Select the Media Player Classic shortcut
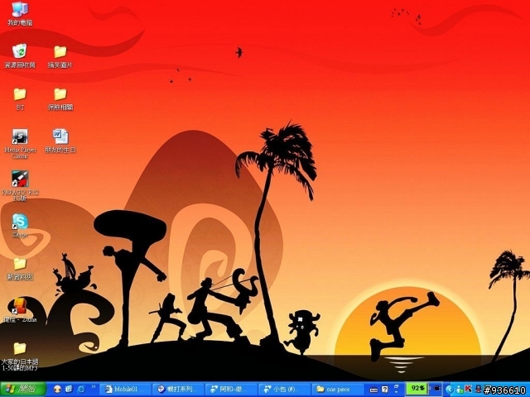 [20, 144]
